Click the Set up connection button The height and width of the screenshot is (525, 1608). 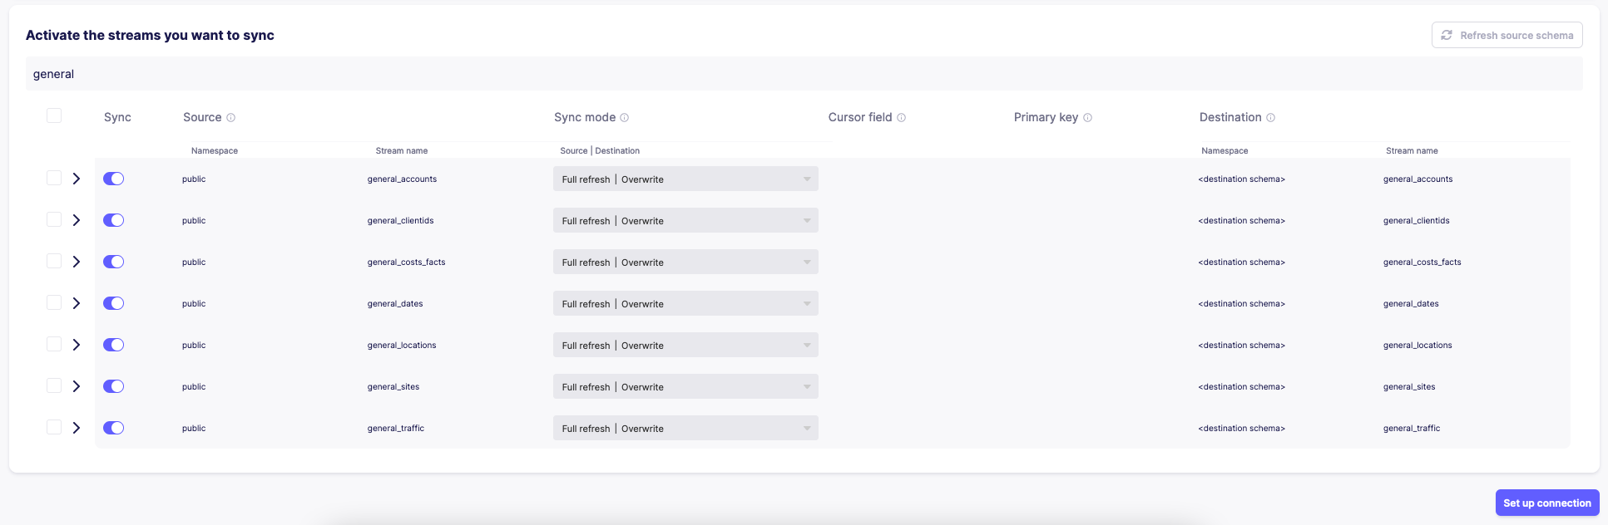(x=1547, y=503)
